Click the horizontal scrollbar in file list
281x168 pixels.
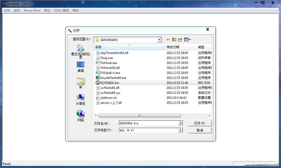point(139,116)
